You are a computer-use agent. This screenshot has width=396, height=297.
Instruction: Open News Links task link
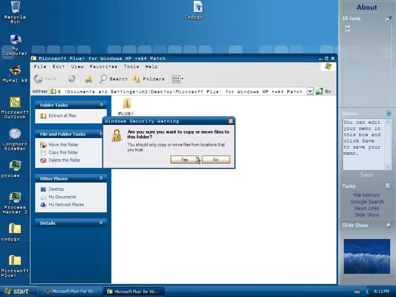(367, 208)
